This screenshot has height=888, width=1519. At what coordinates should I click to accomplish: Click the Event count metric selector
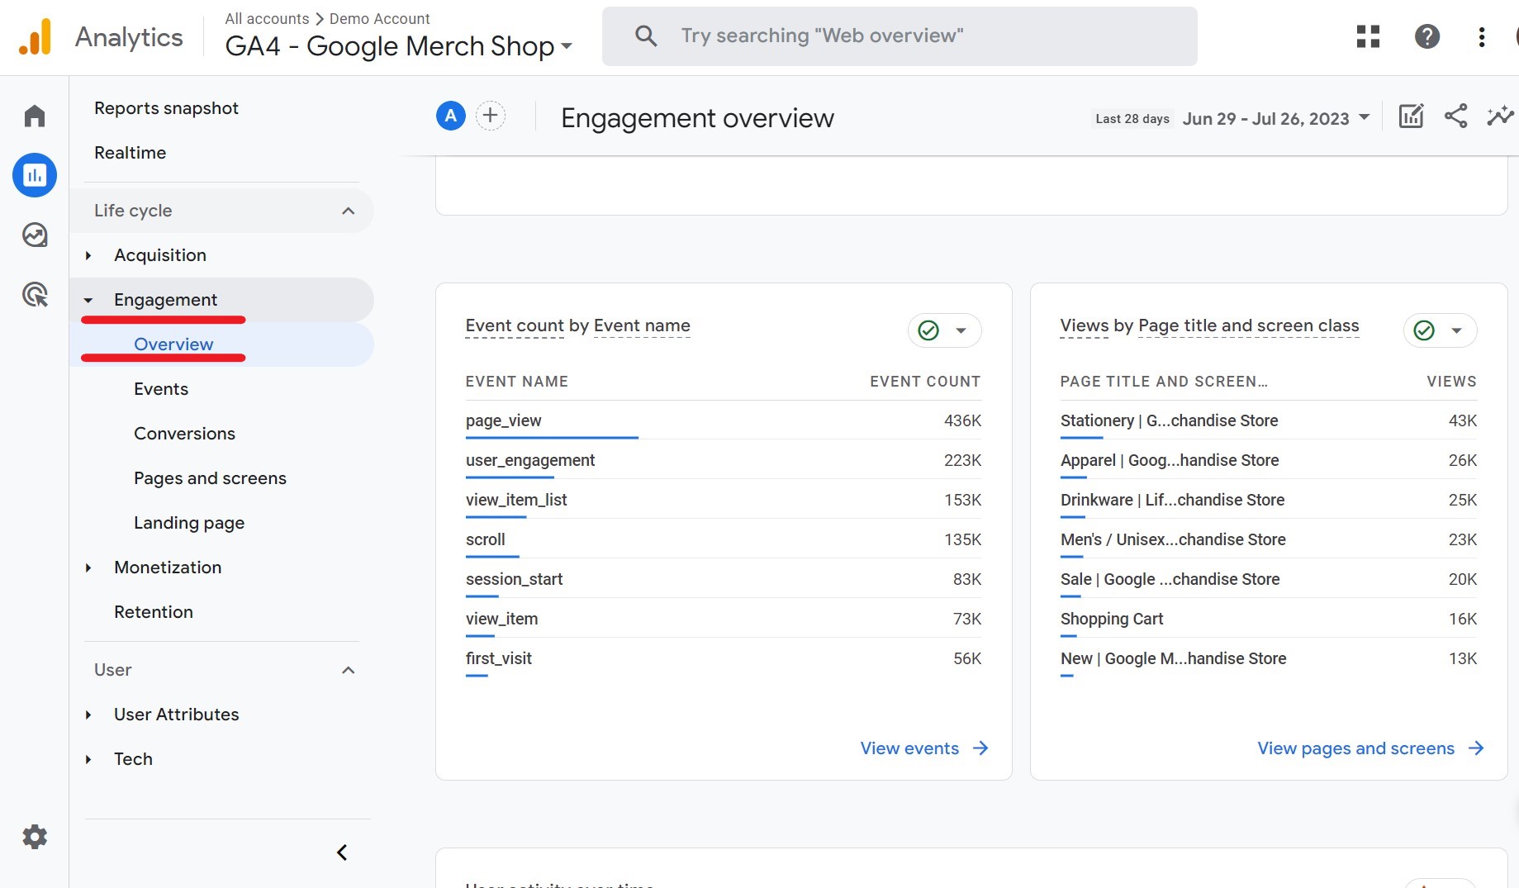pyautogui.click(x=515, y=325)
